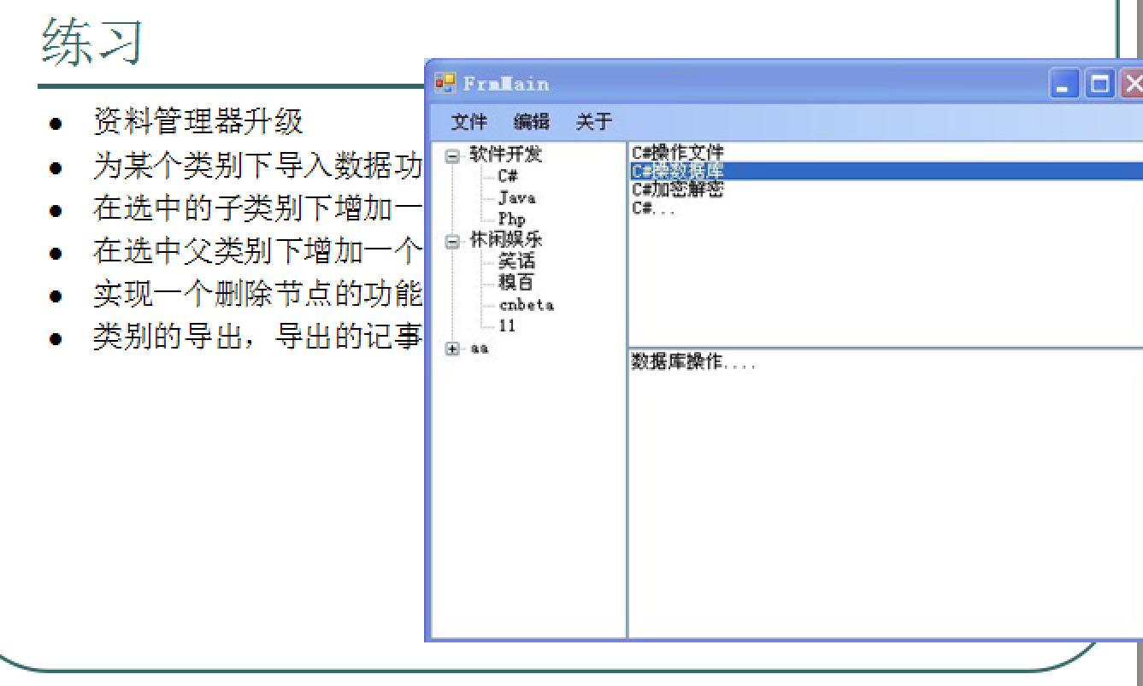
Task: Select the C#加密解密 list entry
Action: [x=677, y=190]
